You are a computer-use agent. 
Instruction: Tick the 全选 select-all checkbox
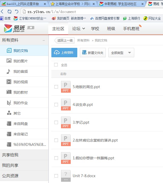pyautogui.click(x=56, y=65)
